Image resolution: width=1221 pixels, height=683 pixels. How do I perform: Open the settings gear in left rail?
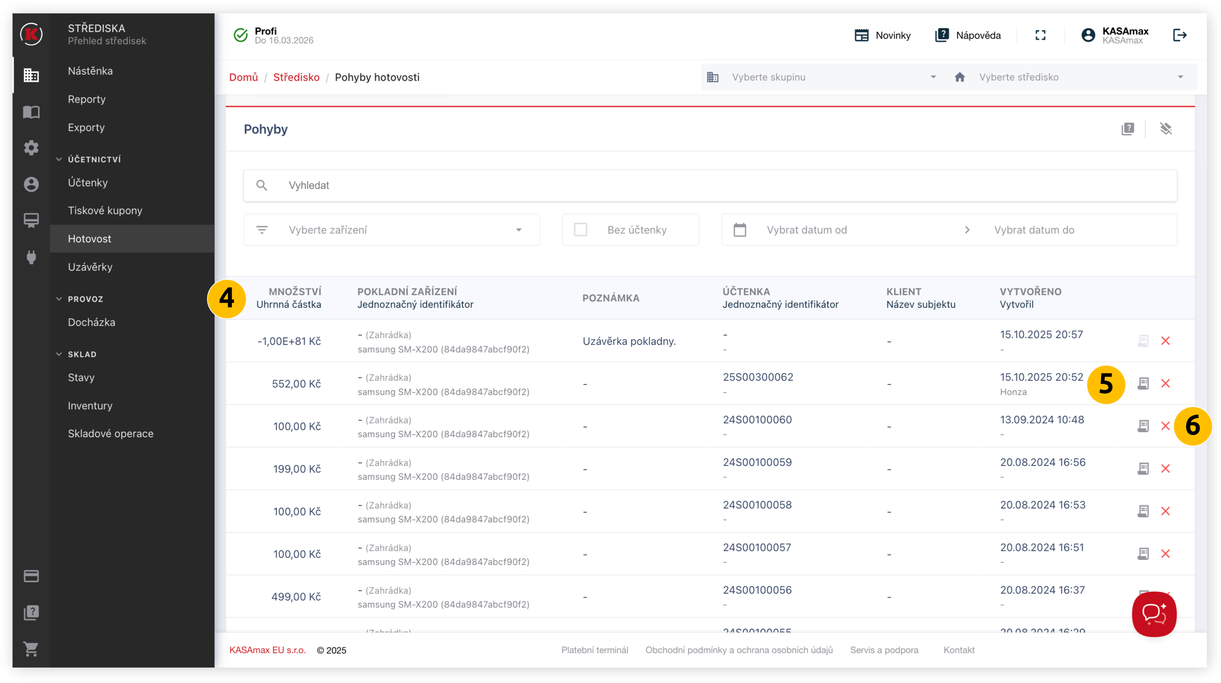31,148
